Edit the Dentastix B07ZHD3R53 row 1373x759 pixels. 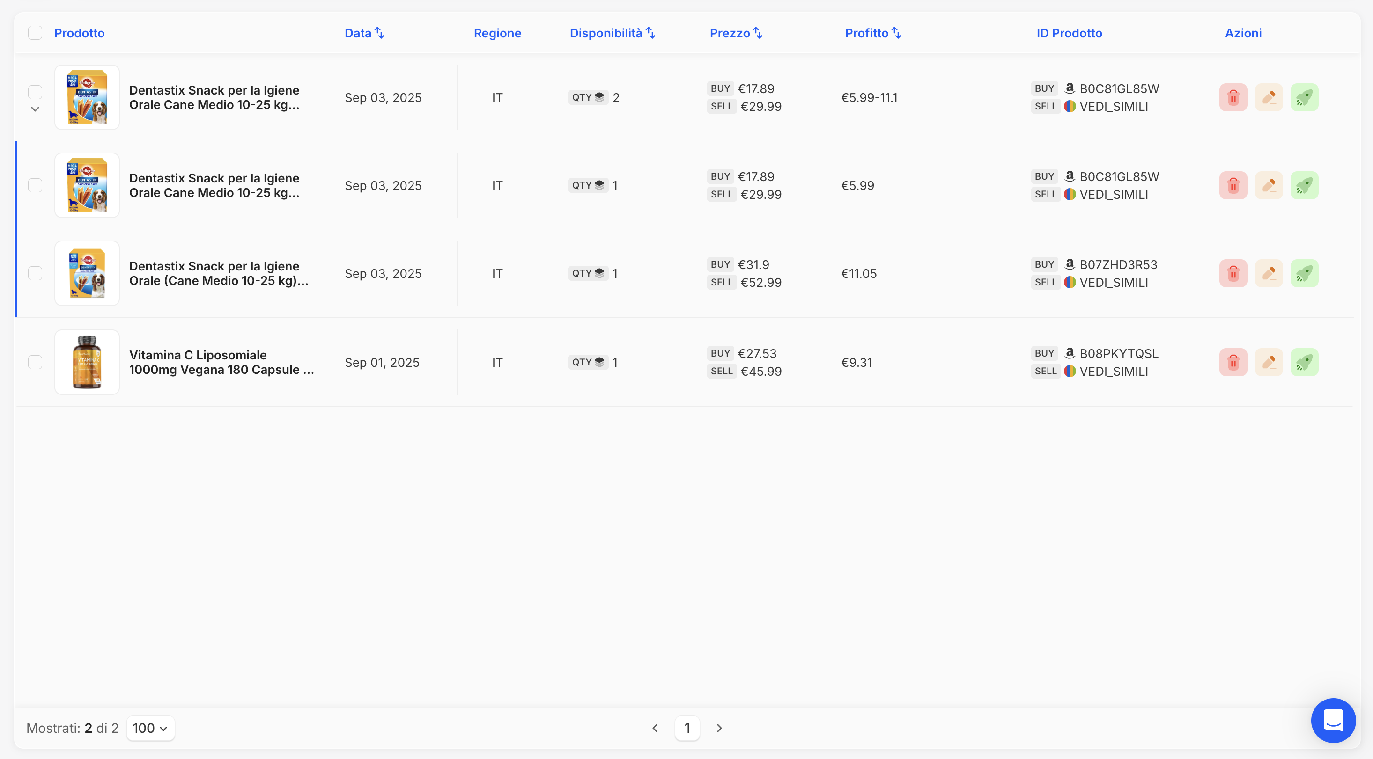point(1269,273)
